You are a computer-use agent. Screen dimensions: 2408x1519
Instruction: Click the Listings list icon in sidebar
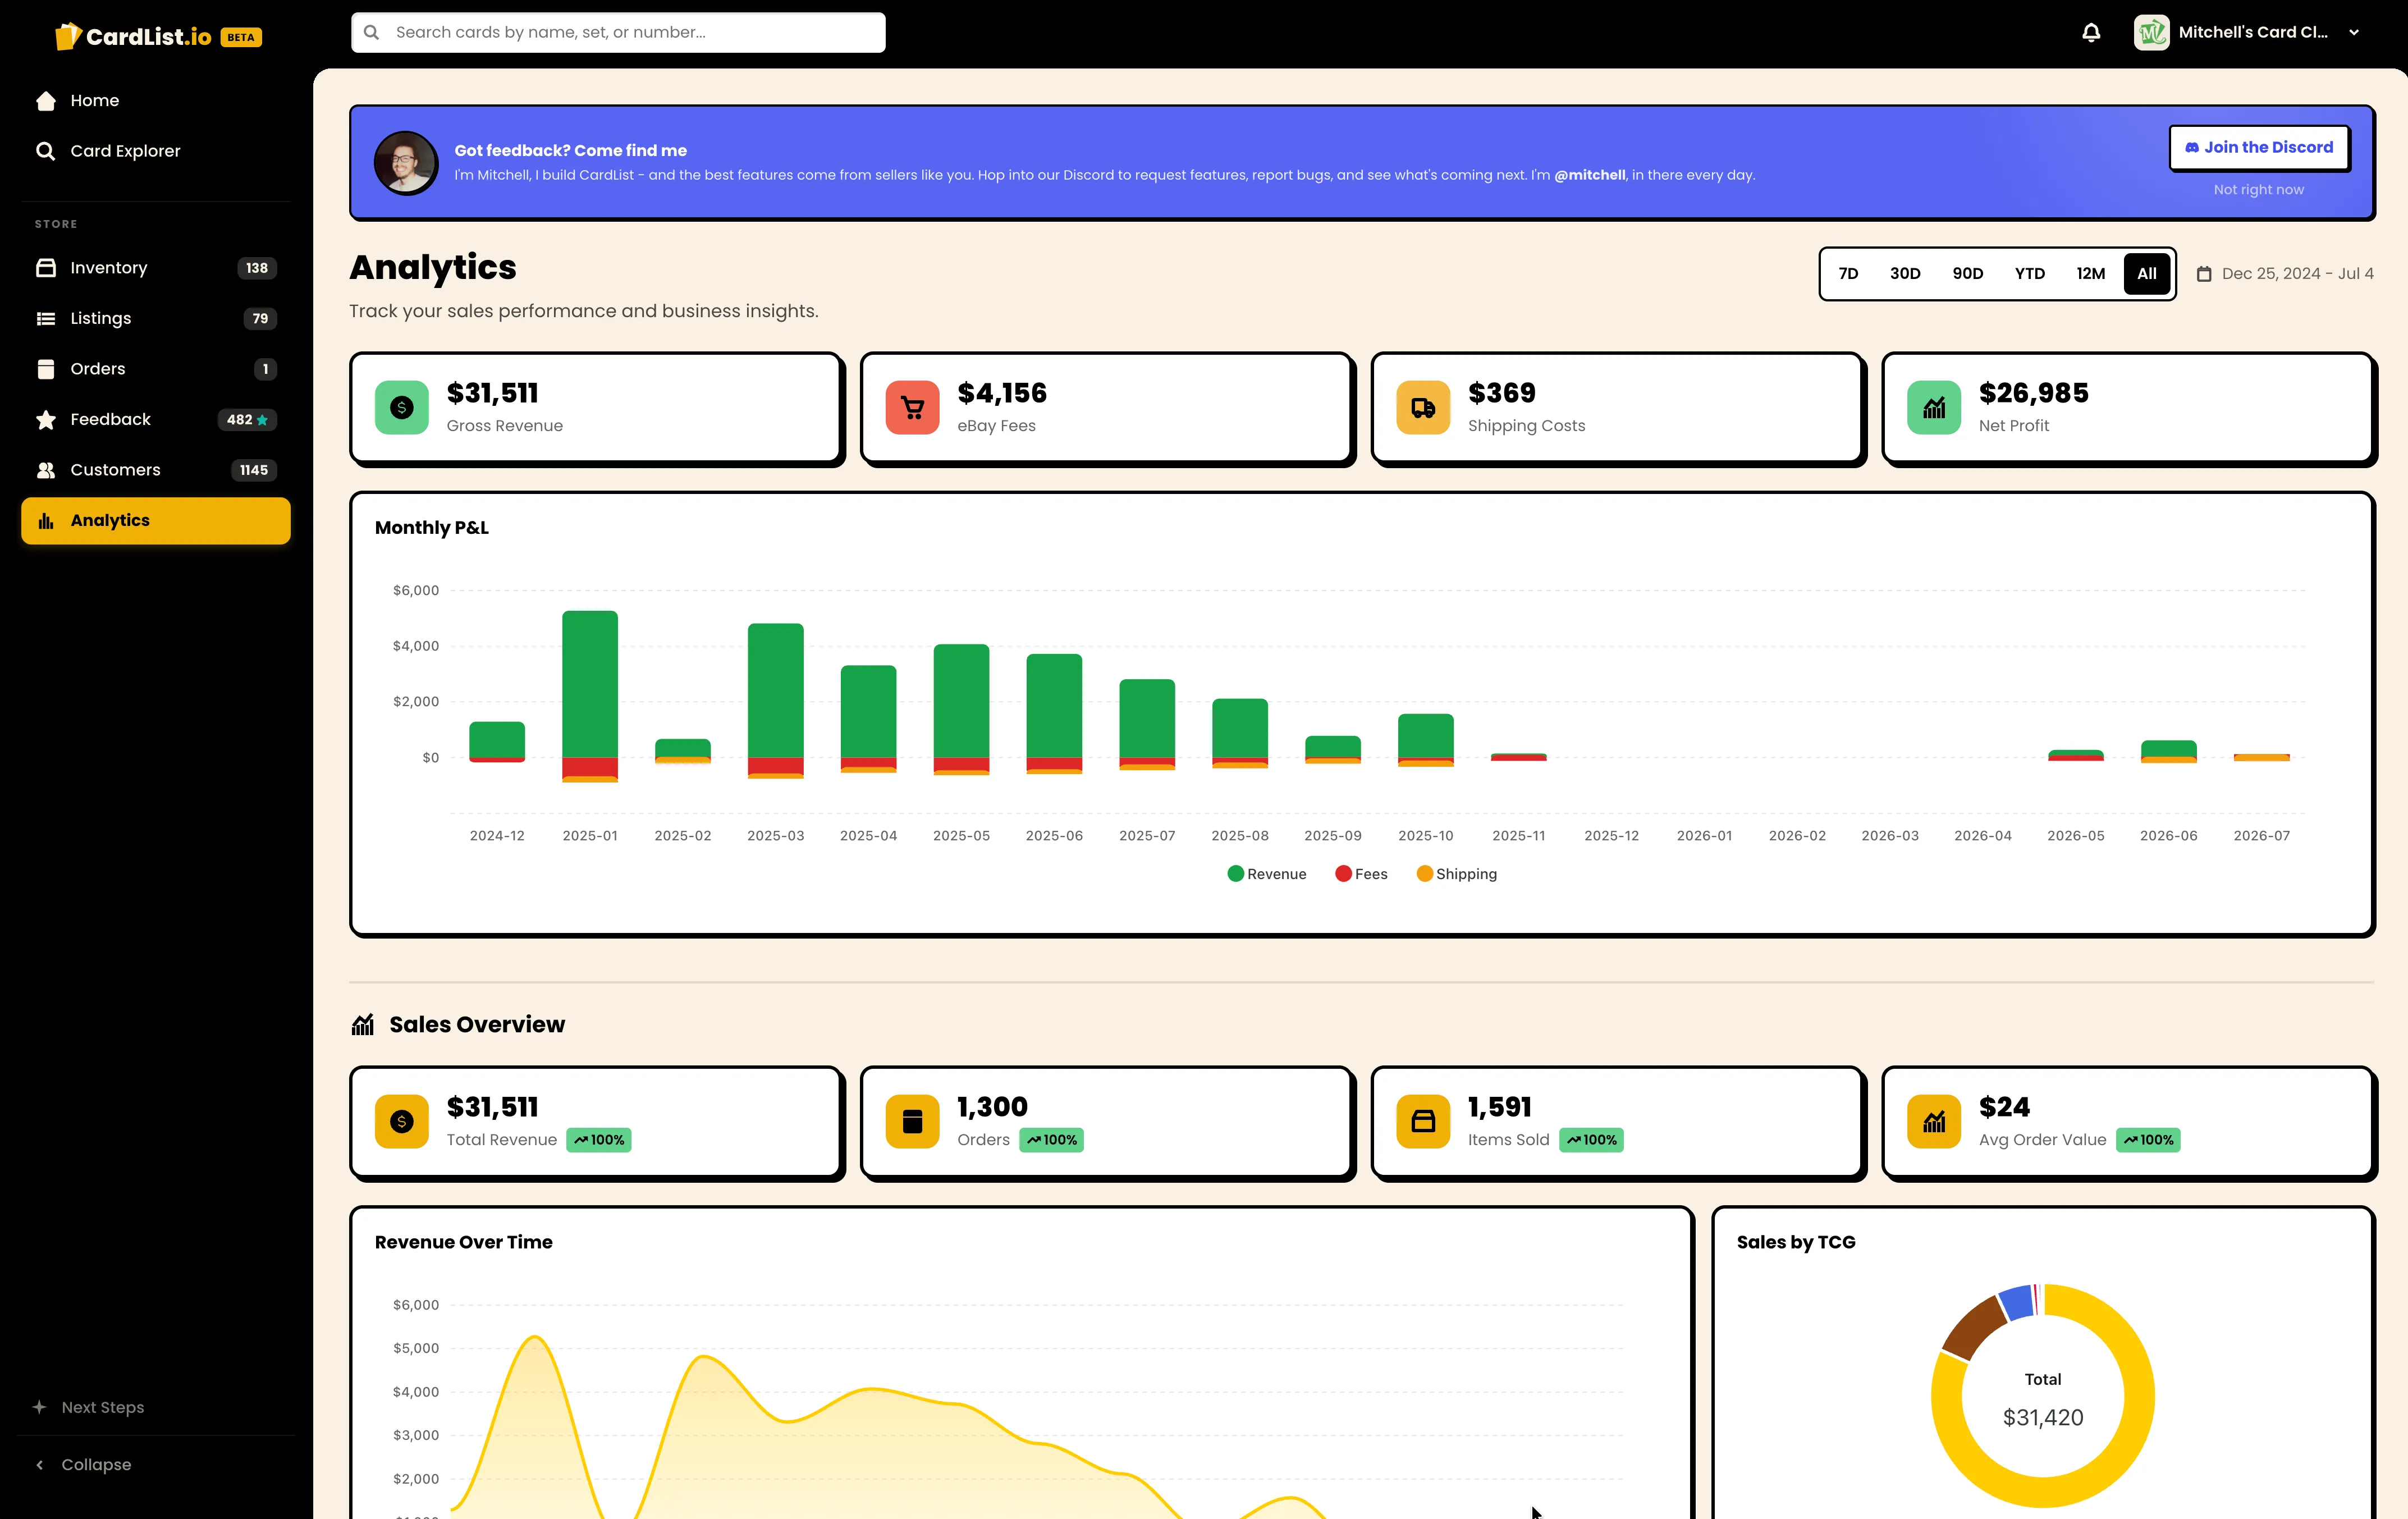(x=46, y=318)
